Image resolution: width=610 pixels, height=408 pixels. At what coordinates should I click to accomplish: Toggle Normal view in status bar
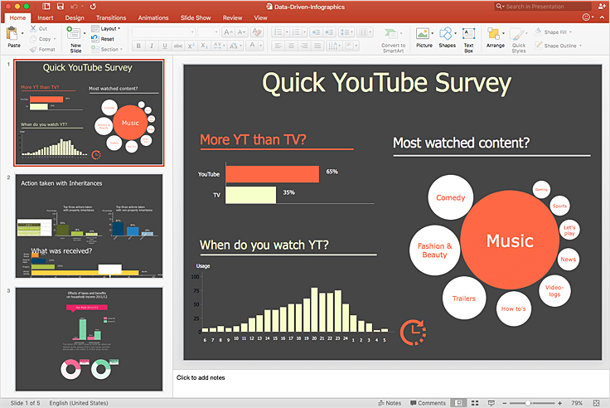click(458, 403)
